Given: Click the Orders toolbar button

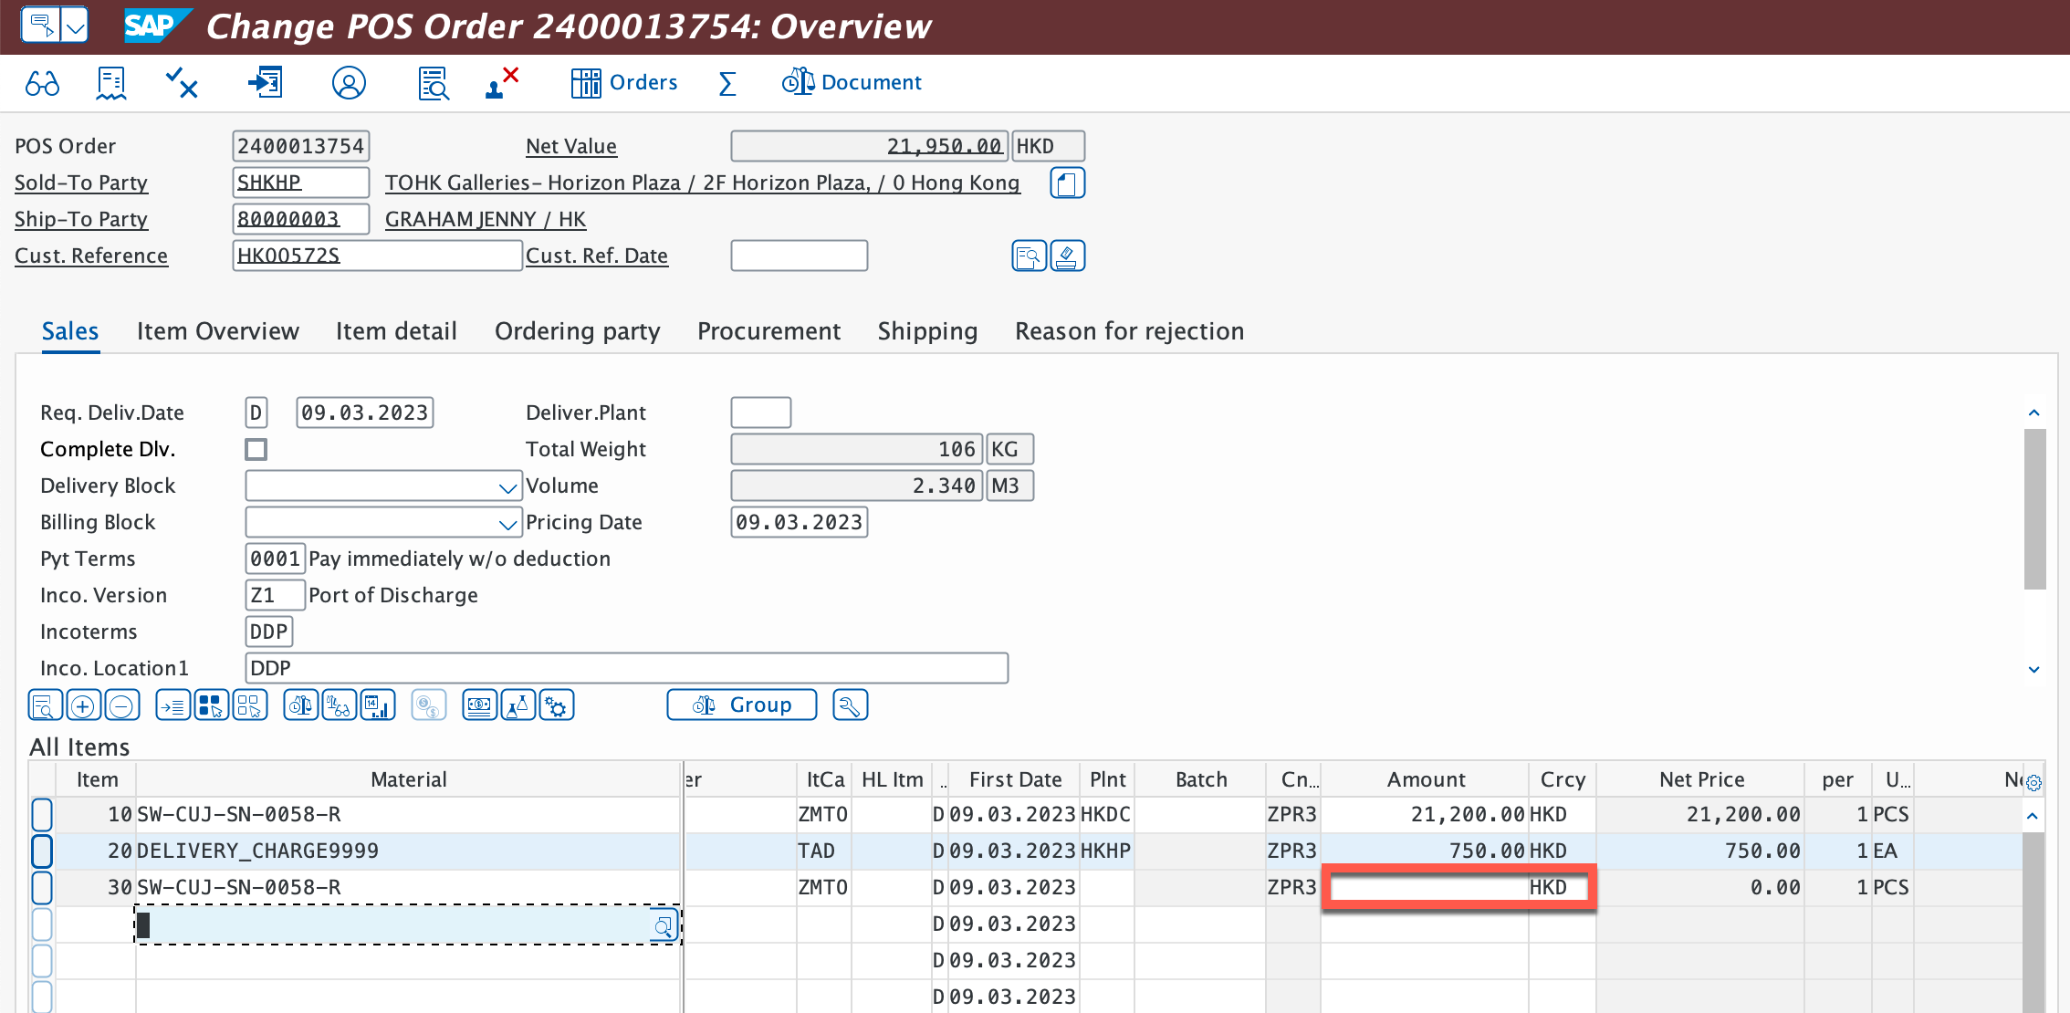Looking at the screenshot, I should [624, 83].
